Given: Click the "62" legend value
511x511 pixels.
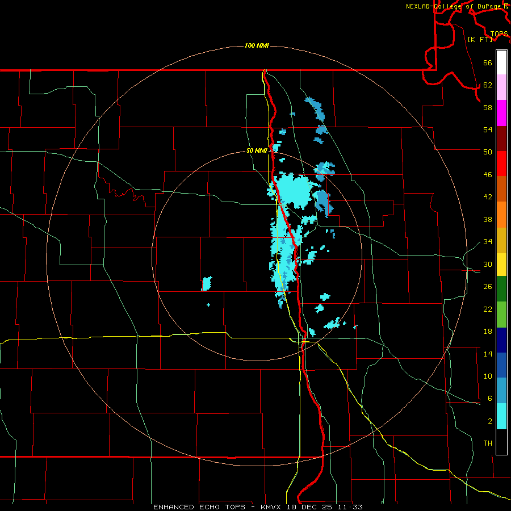Looking at the screenshot, I should pyautogui.click(x=488, y=85).
